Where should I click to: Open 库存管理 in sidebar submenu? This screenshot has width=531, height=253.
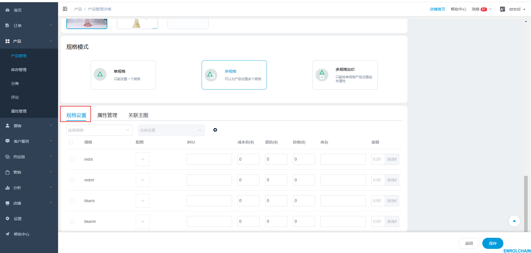tap(19, 70)
